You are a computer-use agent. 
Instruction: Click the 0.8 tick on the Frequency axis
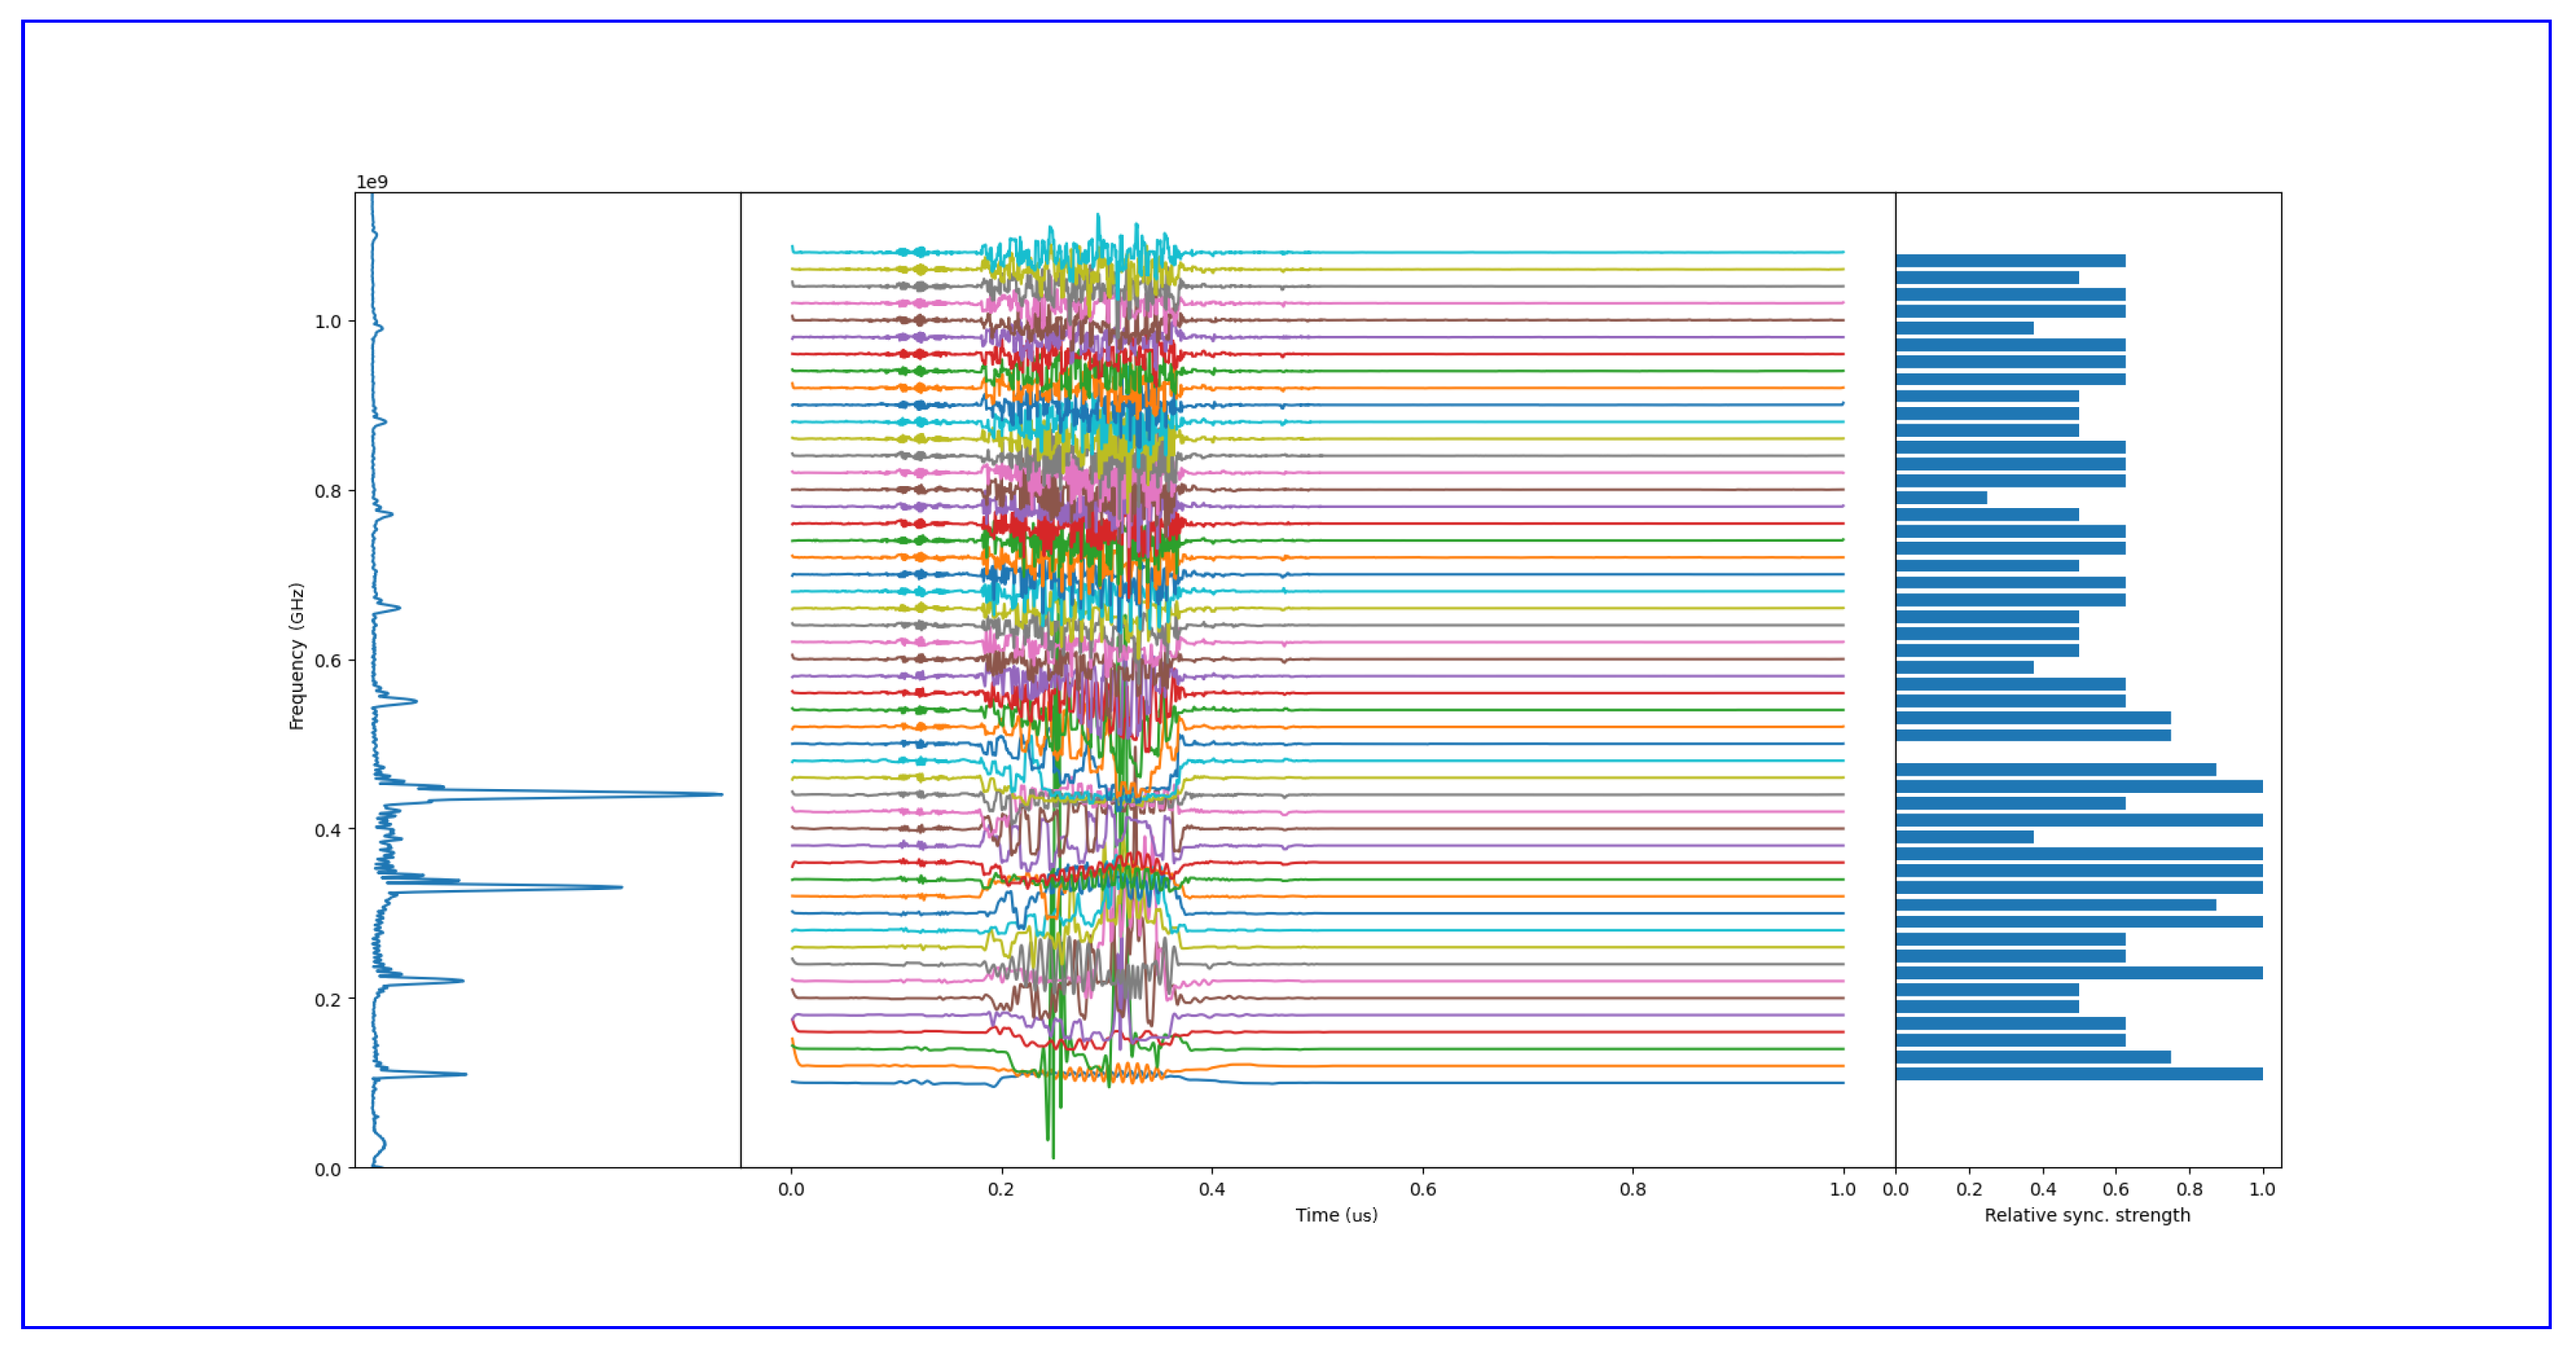(327, 491)
